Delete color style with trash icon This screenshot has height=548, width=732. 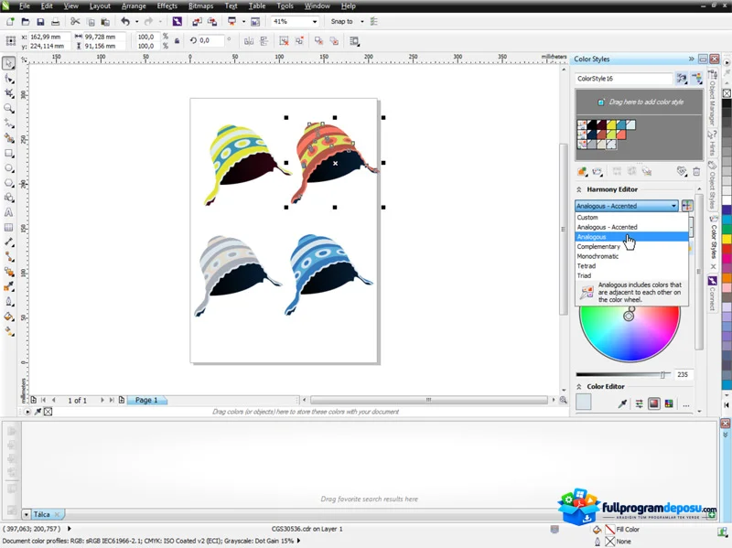[x=696, y=172]
